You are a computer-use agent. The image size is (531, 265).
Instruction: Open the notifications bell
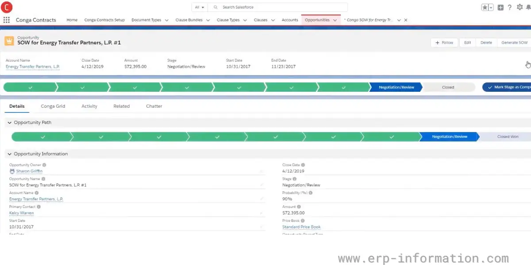pyautogui.click(x=528, y=8)
